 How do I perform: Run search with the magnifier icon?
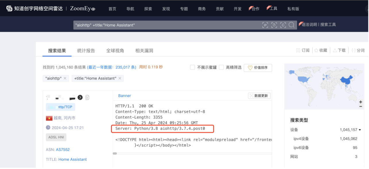point(292,25)
